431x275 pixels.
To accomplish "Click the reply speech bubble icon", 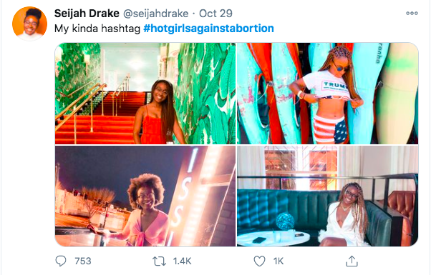I will tap(61, 261).
